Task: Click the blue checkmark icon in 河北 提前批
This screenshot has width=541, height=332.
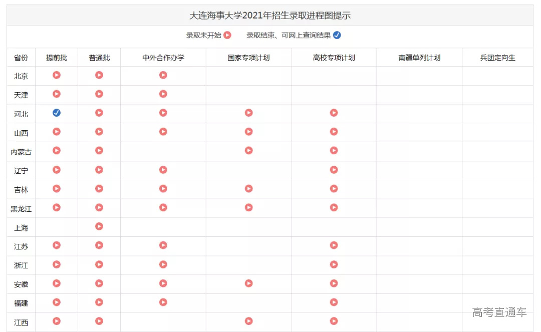Action: (57, 113)
